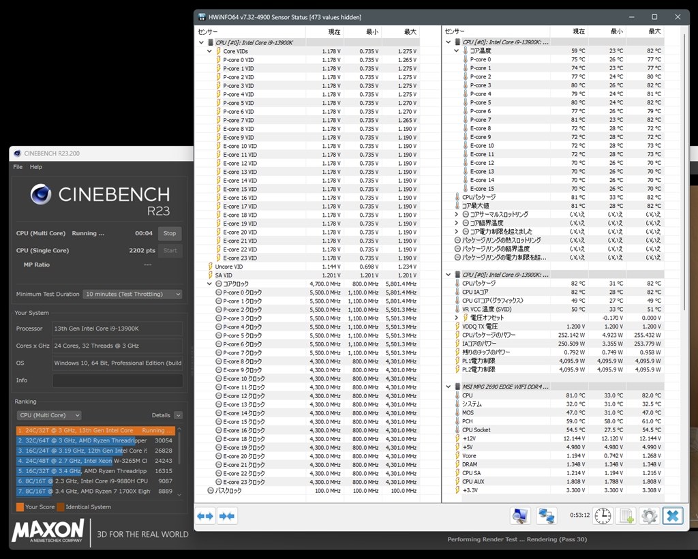
Task: Click the コアクロック clock sensor icon
Action: point(218,284)
